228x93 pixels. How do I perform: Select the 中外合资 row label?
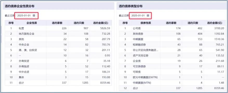(x=24, y=72)
